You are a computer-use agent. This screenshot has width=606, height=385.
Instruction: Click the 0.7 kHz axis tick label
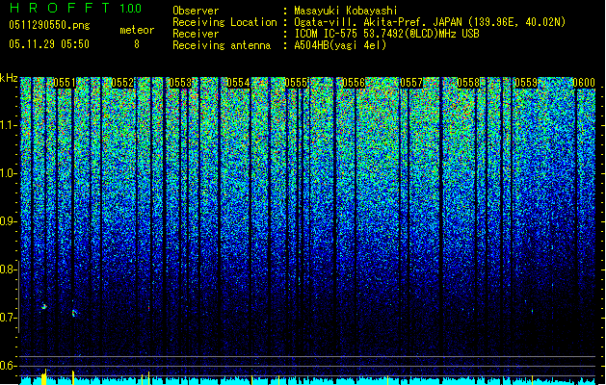point(9,318)
